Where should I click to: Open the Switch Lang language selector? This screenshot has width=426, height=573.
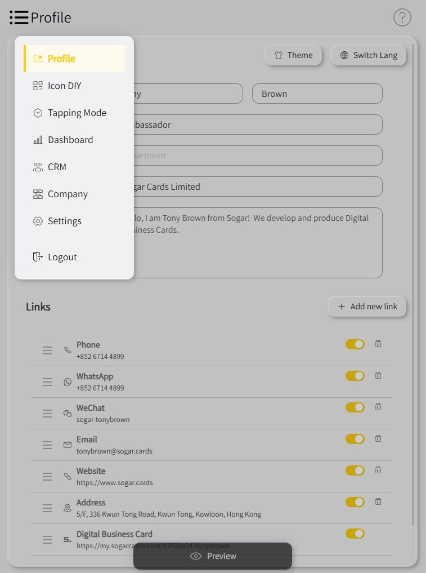coord(369,55)
